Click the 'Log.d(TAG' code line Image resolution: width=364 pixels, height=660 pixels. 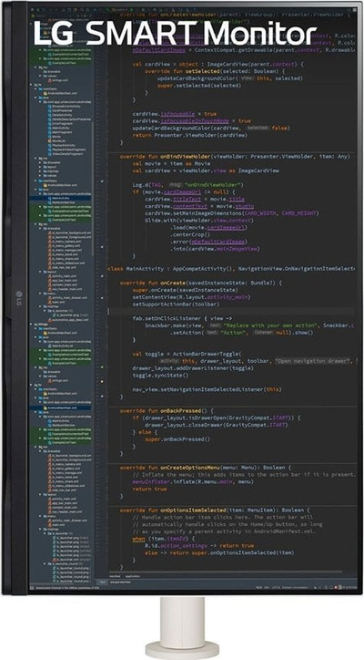188,185
